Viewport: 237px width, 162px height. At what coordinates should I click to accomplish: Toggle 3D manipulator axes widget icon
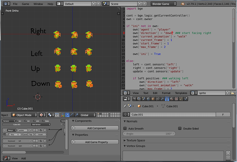coord(63,115)
